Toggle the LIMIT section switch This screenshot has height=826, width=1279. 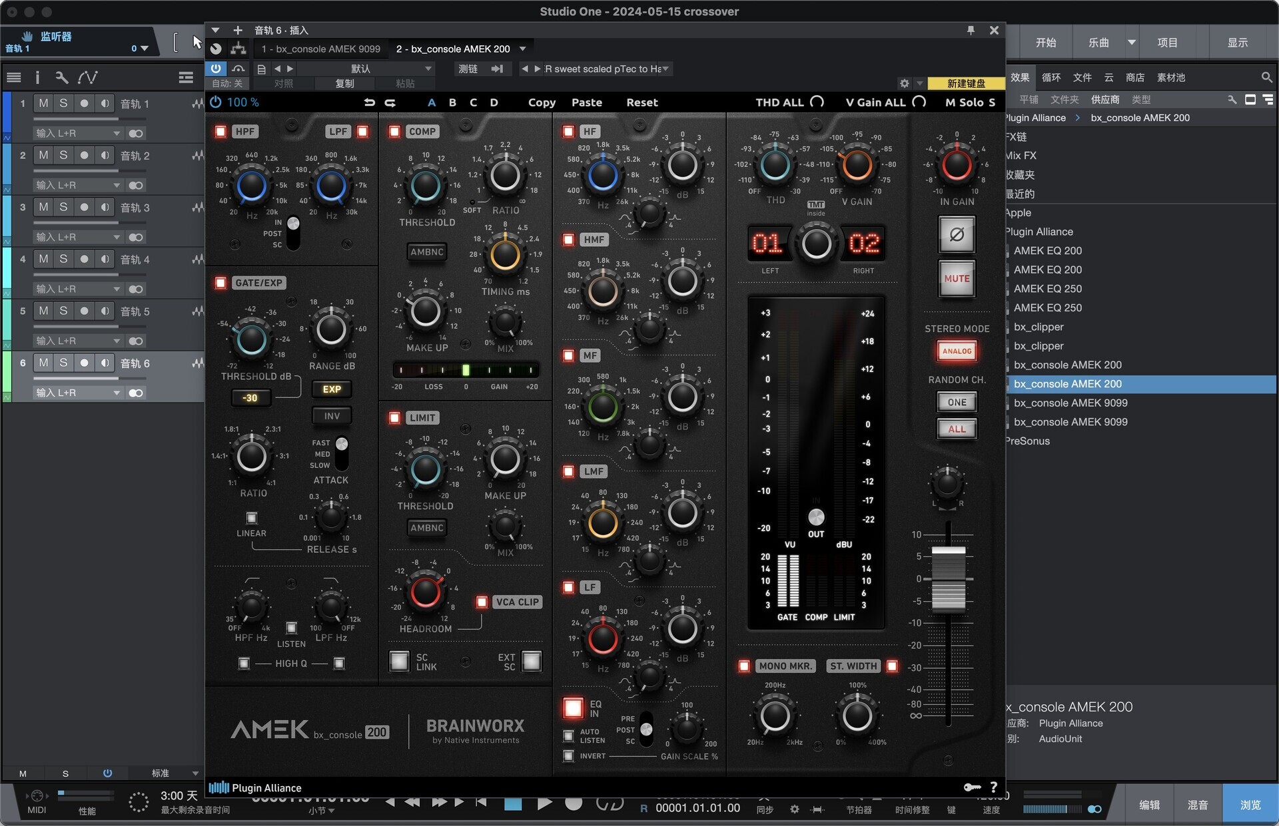pyautogui.click(x=394, y=417)
